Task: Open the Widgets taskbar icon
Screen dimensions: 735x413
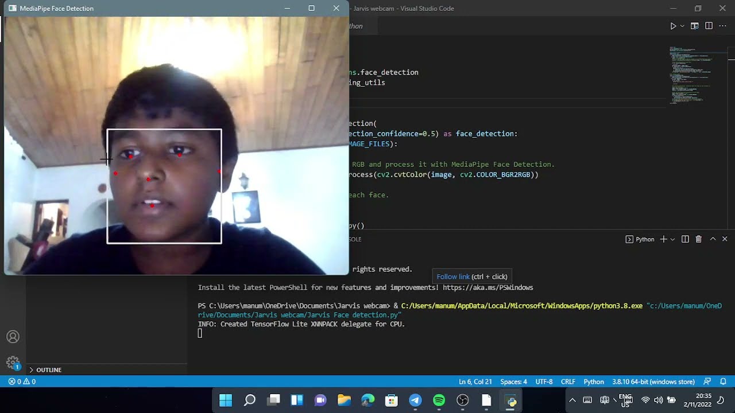Action: click(297, 400)
